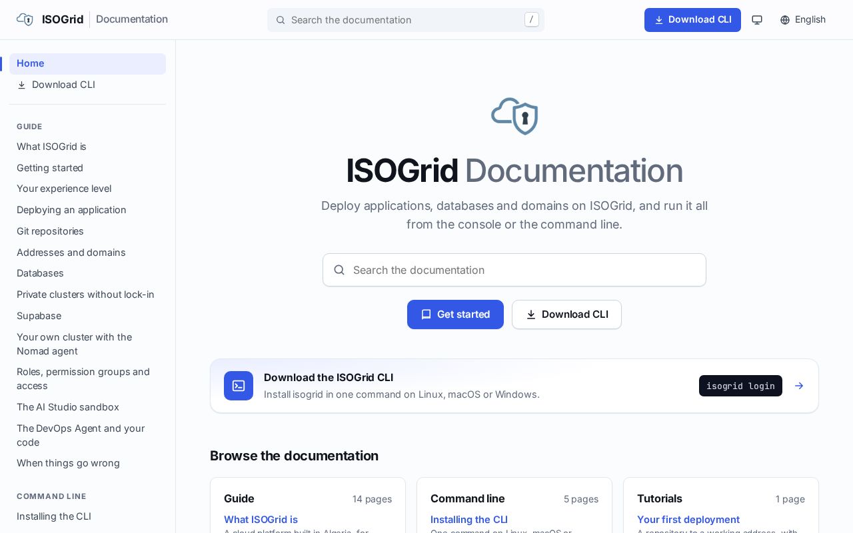Image resolution: width=853 pixels, height=533 pixels.
Task: Open Your first deployment tutorial link
Action: click(688, 520)
